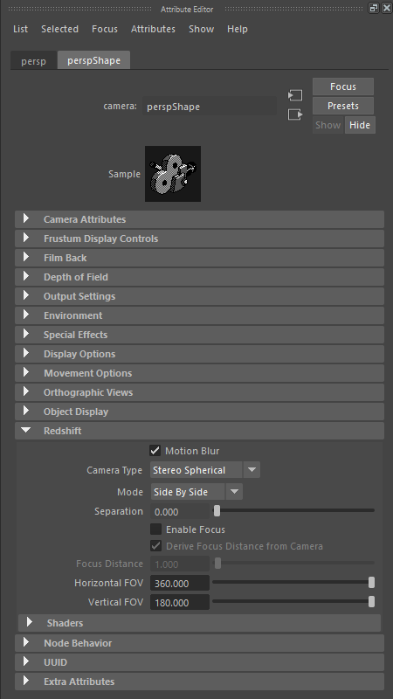
Task: Switch to the persp tab
Action: tap(33, 60)
